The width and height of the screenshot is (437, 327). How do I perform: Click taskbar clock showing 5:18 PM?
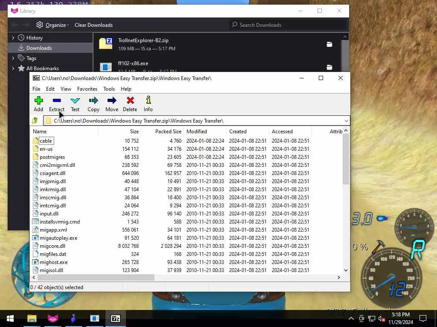tap(401, 318)
